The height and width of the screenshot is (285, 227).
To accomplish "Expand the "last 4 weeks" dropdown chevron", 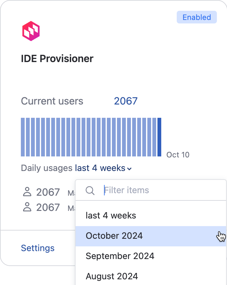I will coord(129,169).
